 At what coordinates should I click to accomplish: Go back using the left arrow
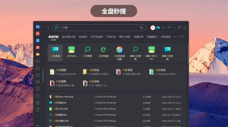48,28
